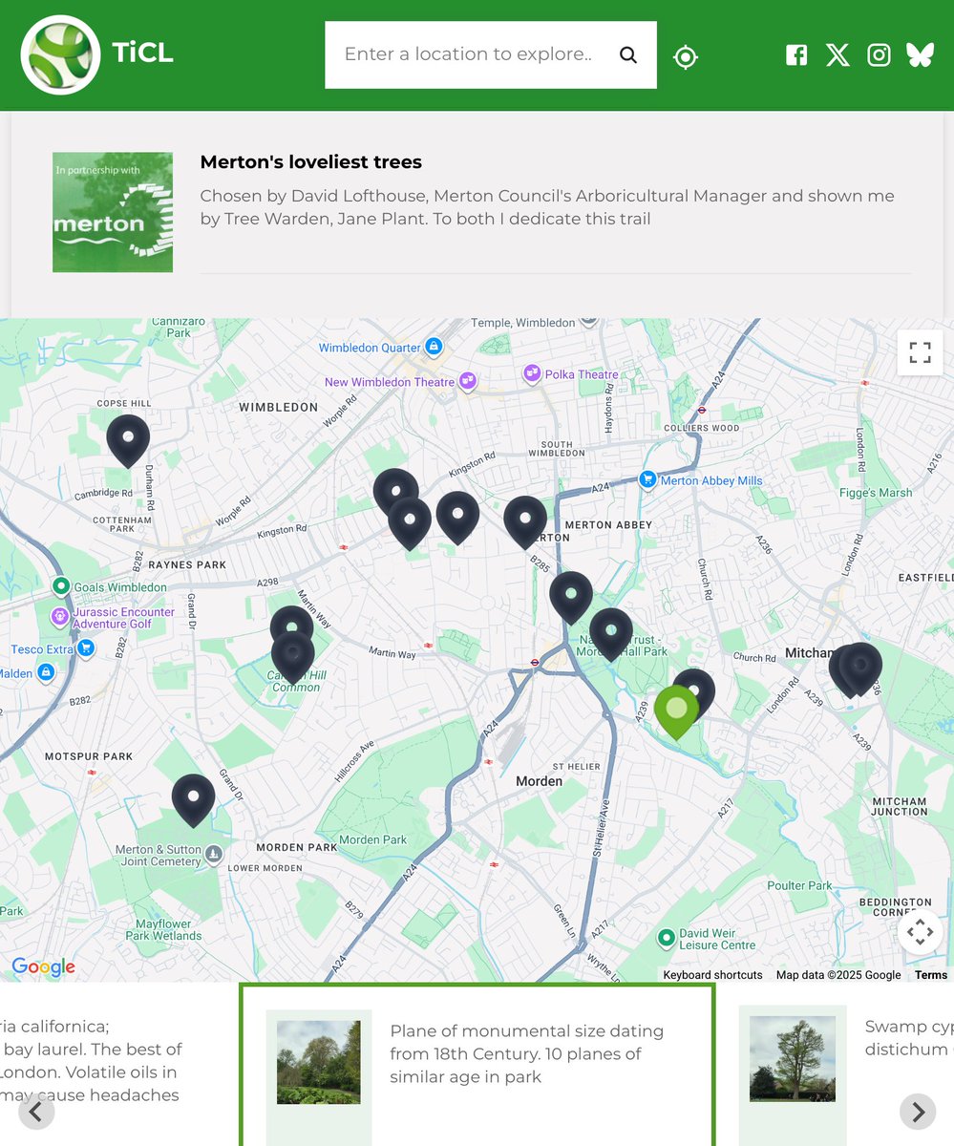
Task: Open map camera controls button
Action: [x=920, y=931]
